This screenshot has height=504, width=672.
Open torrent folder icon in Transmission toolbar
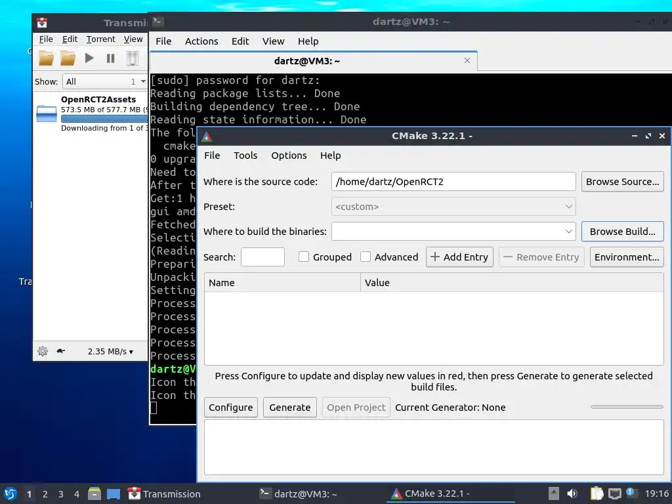click(47, 58)
